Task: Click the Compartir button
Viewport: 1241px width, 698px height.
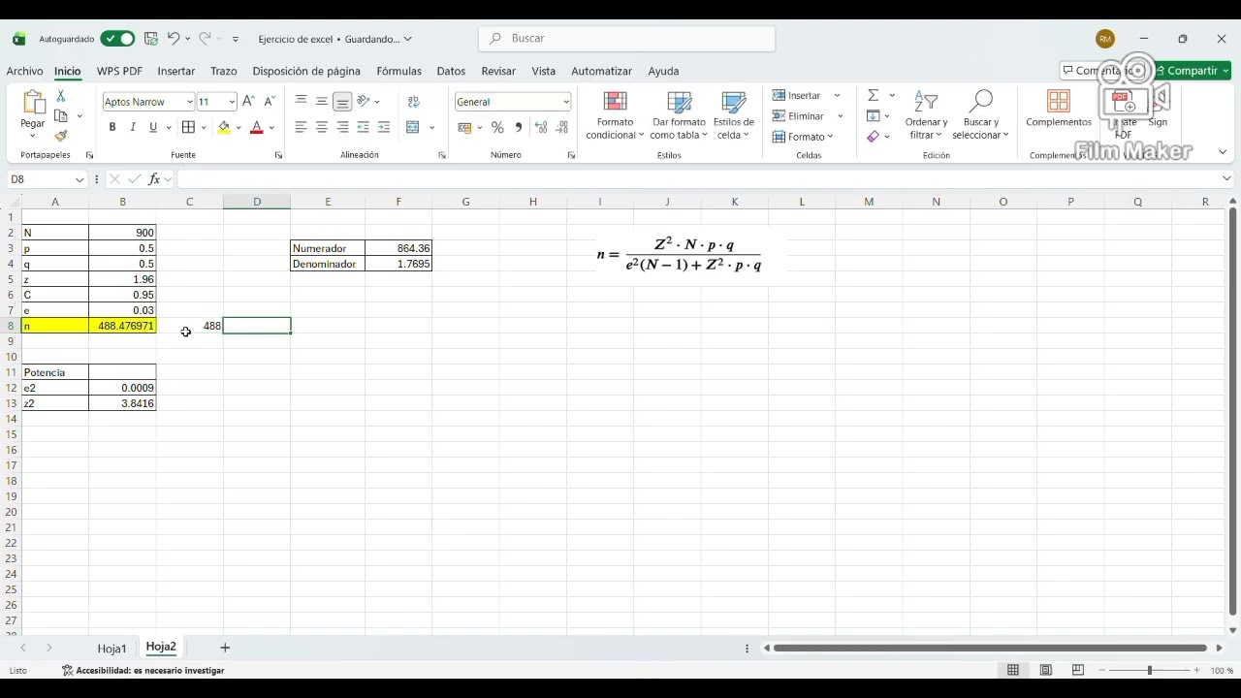Action: (x=1193, y=71)
